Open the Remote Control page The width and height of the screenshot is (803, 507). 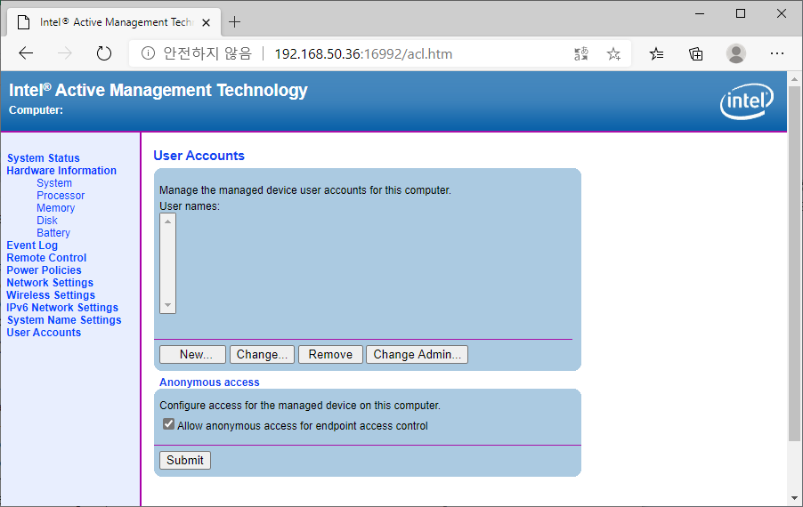tap(46, 258)
